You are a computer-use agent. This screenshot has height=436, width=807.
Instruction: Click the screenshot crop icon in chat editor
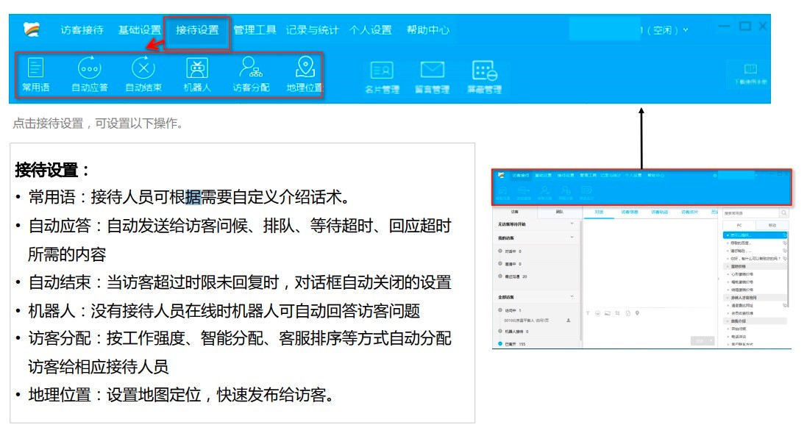[x=618, y=313]
